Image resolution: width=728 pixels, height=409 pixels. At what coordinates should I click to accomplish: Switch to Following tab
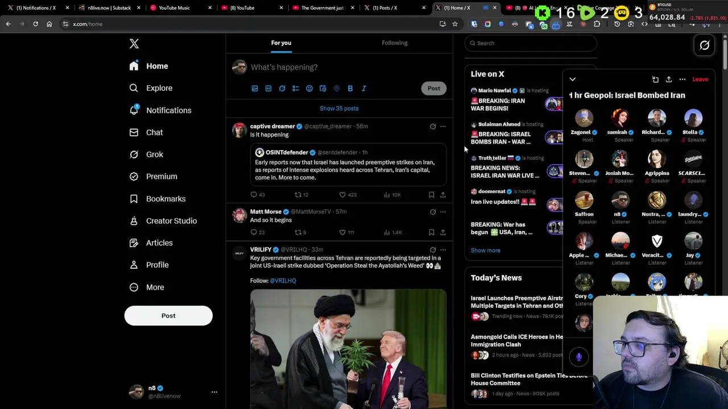[395, 43]
